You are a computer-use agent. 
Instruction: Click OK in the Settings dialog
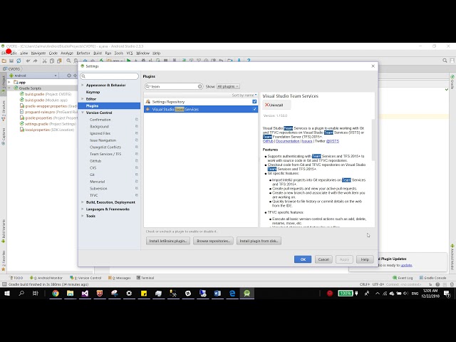(x=303, y=259)
